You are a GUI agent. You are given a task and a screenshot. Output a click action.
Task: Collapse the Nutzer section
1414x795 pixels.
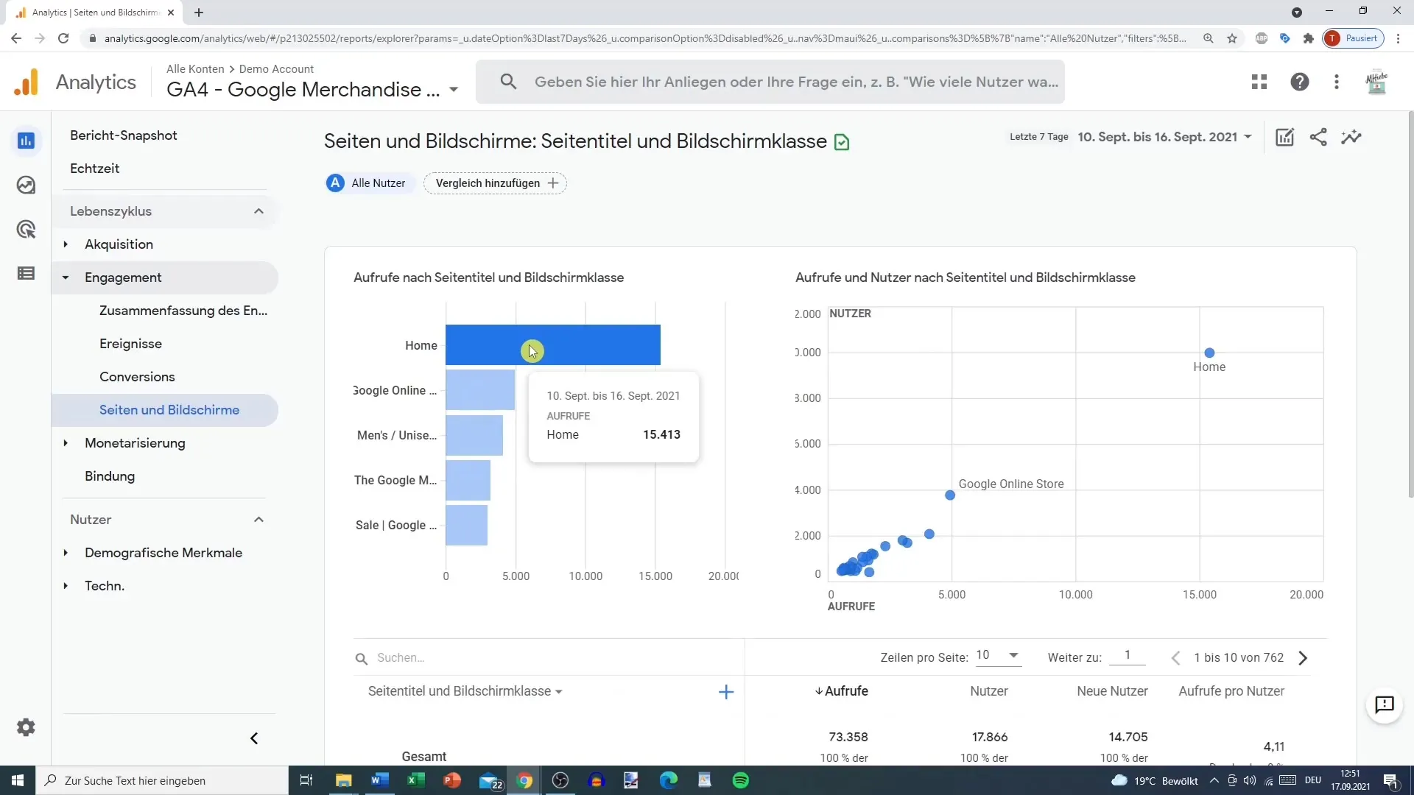tap(258, 520)
